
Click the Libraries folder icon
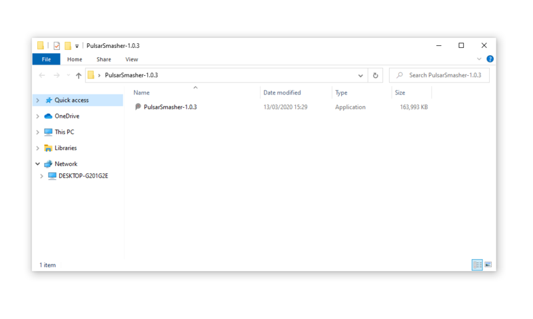48,148
